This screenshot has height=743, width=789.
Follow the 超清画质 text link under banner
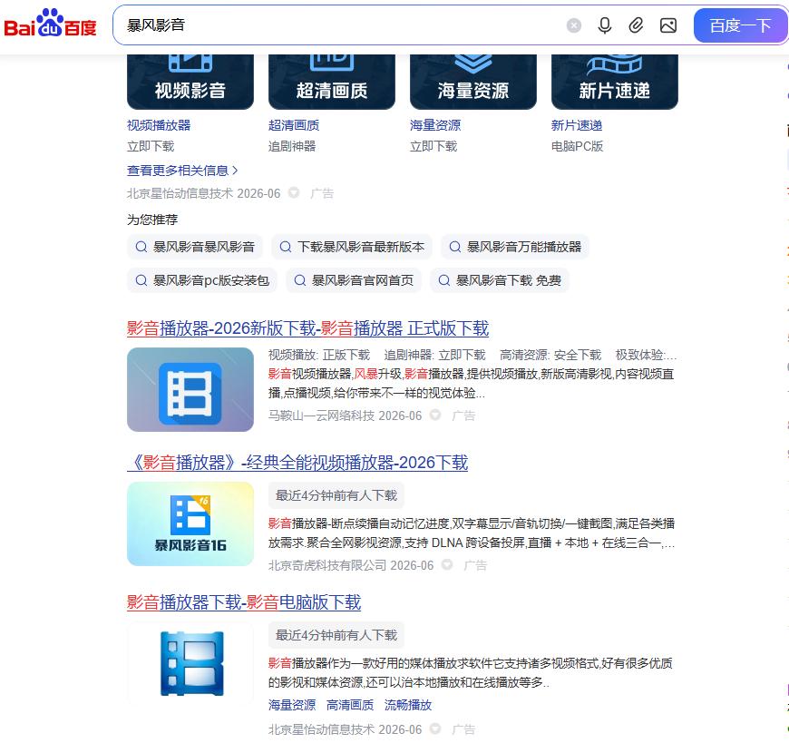pos(293,125)
